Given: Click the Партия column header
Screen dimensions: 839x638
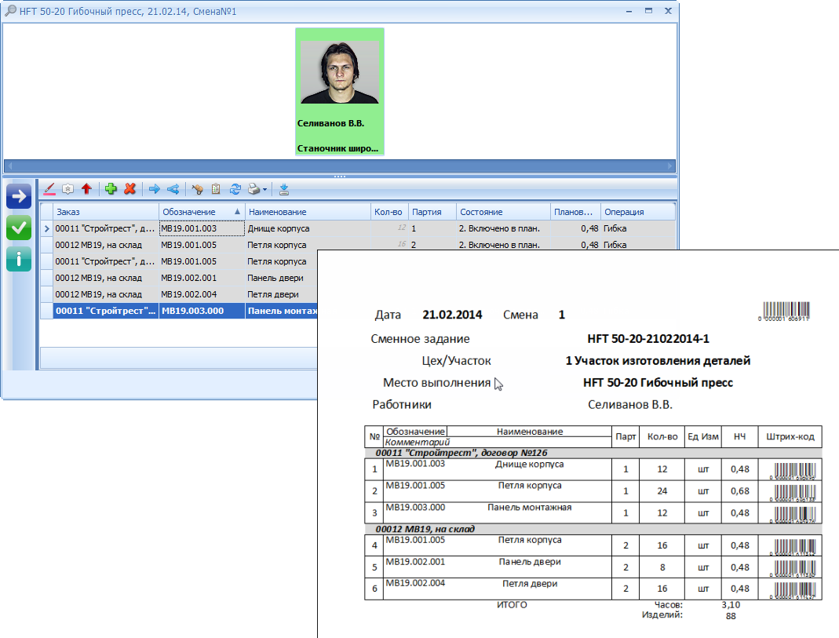Looking at the screenshot, I should coord(432,212).
